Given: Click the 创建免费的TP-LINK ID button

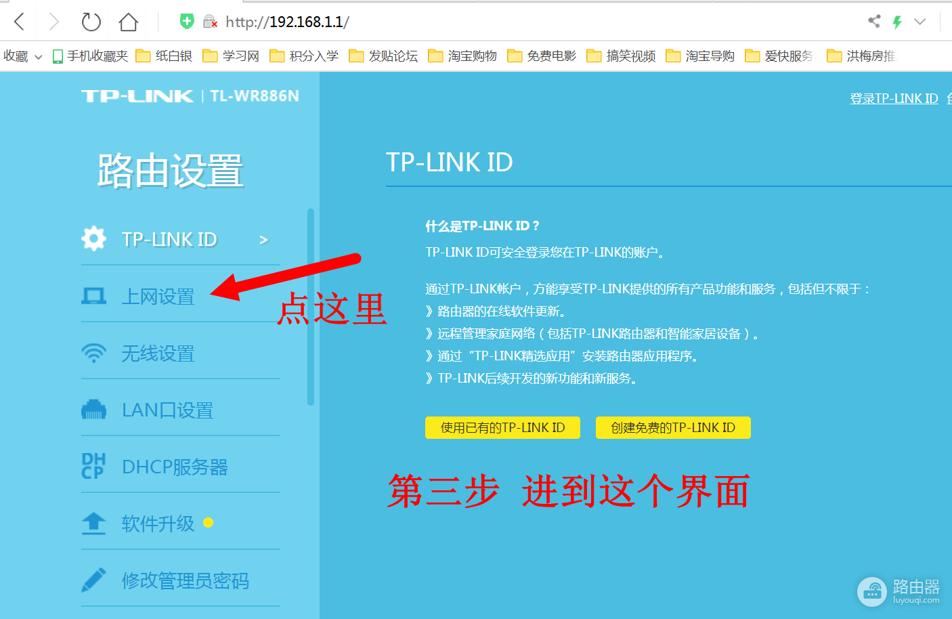Looking at the screenshot, I should tap(673, 427).
